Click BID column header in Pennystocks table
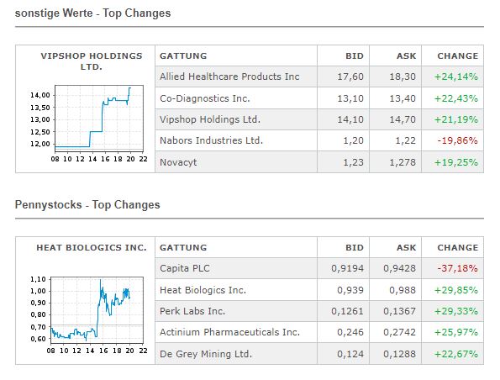This screenshot has width=500, height=380. 355,248
